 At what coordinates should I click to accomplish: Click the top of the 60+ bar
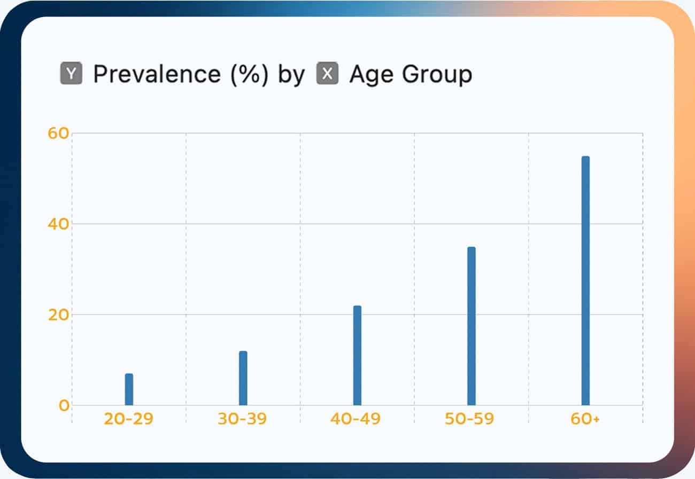pyautogui.click(x=585, y=158)
